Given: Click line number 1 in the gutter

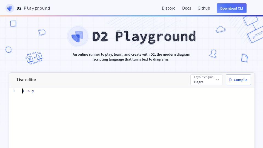Looking at the screenshot, I should (14, 91).
